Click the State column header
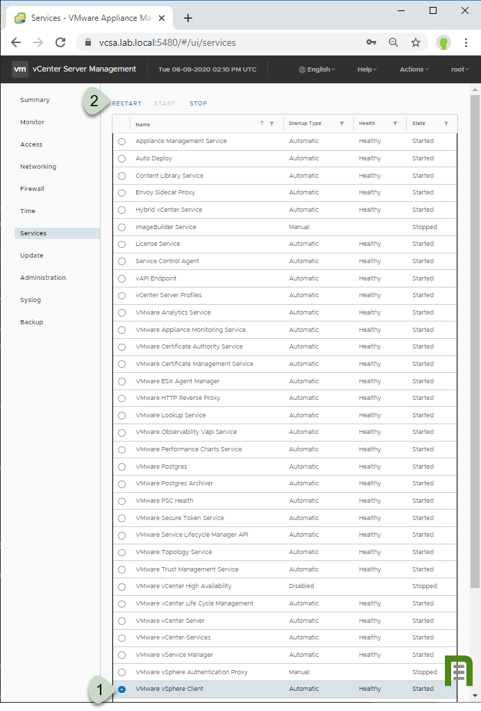 (x=419, y=124)
